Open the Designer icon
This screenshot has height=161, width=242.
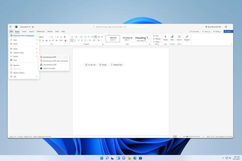click(x=187, y=37)
